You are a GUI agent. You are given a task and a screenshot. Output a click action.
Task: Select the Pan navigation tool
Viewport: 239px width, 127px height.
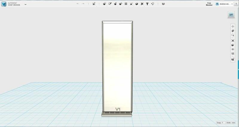[233, 27]
